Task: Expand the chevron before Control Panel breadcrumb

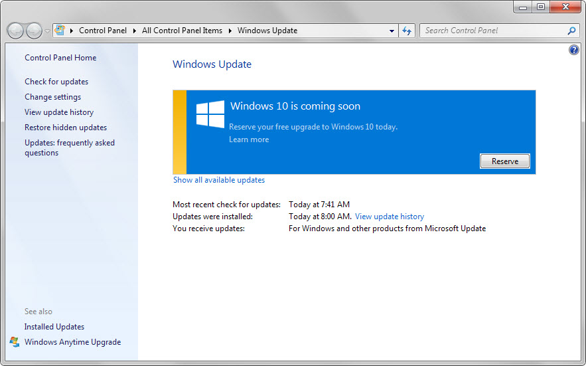Action: point(72,31)
